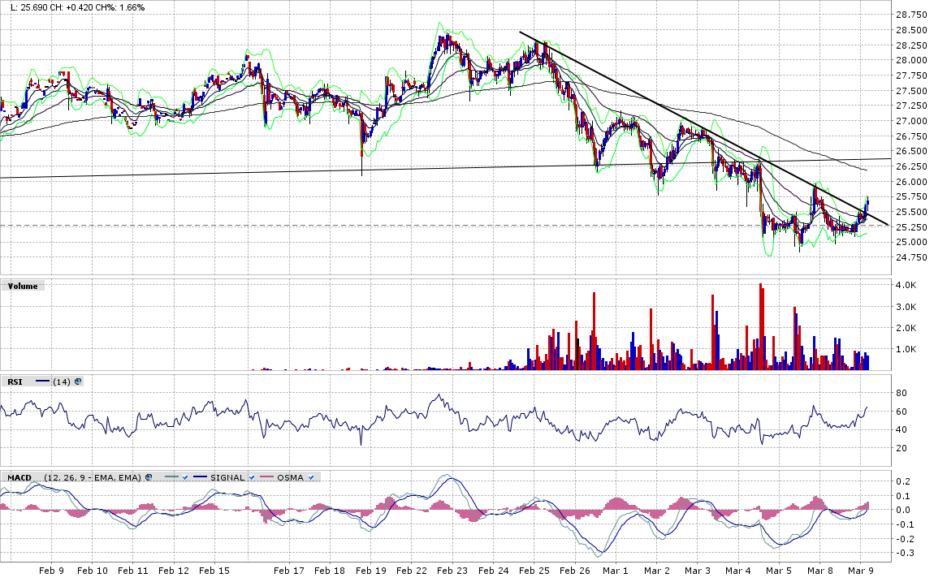Click the SIGNAL legend label

tap(227, 477)
